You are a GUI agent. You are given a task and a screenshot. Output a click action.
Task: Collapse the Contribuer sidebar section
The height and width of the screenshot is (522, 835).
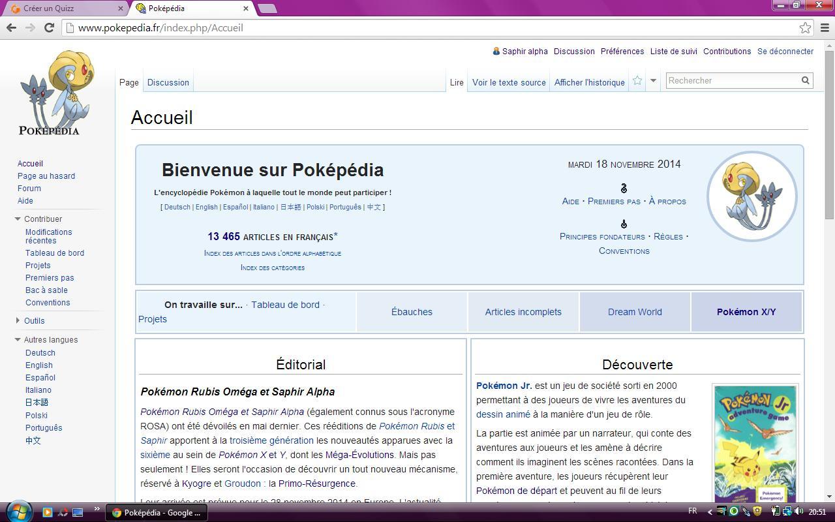(x=18, y=219)
